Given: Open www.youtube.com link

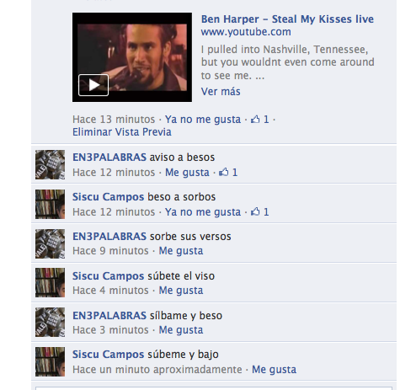Looking at the screenshot, I should pos(246,32).
